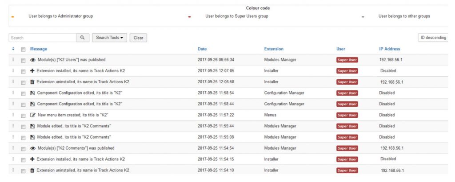Check the 11:55:08 module edited row checkbox
The width and height of the screenshot is (455, 182).
tap(23, 138)
